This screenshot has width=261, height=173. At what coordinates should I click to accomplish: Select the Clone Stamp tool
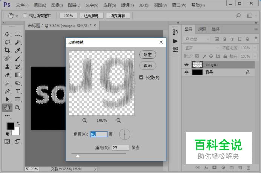click(x=7, y=67)
